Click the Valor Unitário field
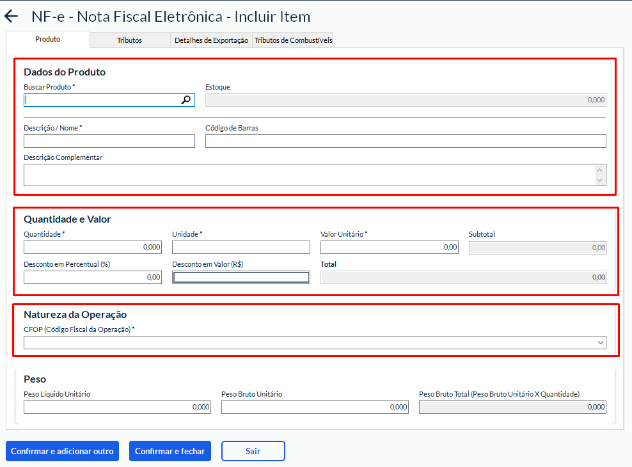 [x=389, y=248]
